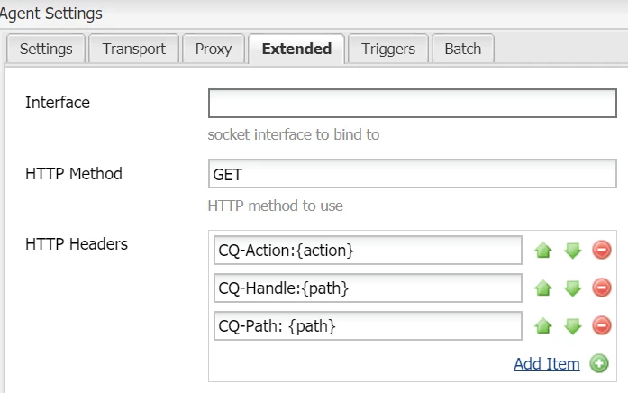This screenshot has height=393, width=628.
Task: Open the Settings tab
Action: pyautogui.click(x=46, y=49)
